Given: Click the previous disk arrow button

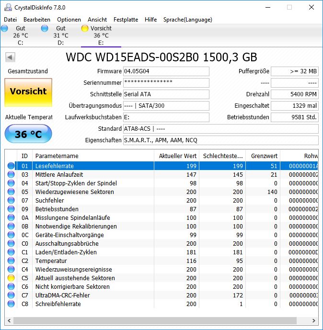Looking at the screenshot, I should [10, 57].
